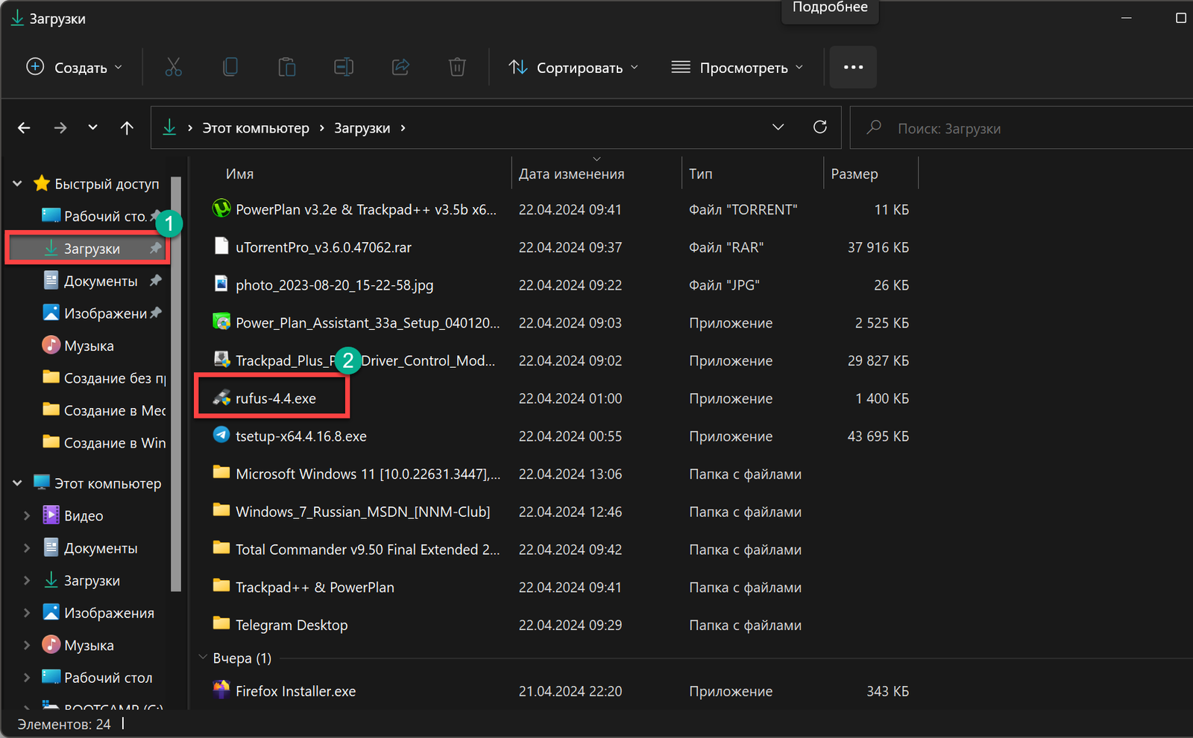Select Firefox Installer.exe file name
The image size is (1193, 738).
295,691
